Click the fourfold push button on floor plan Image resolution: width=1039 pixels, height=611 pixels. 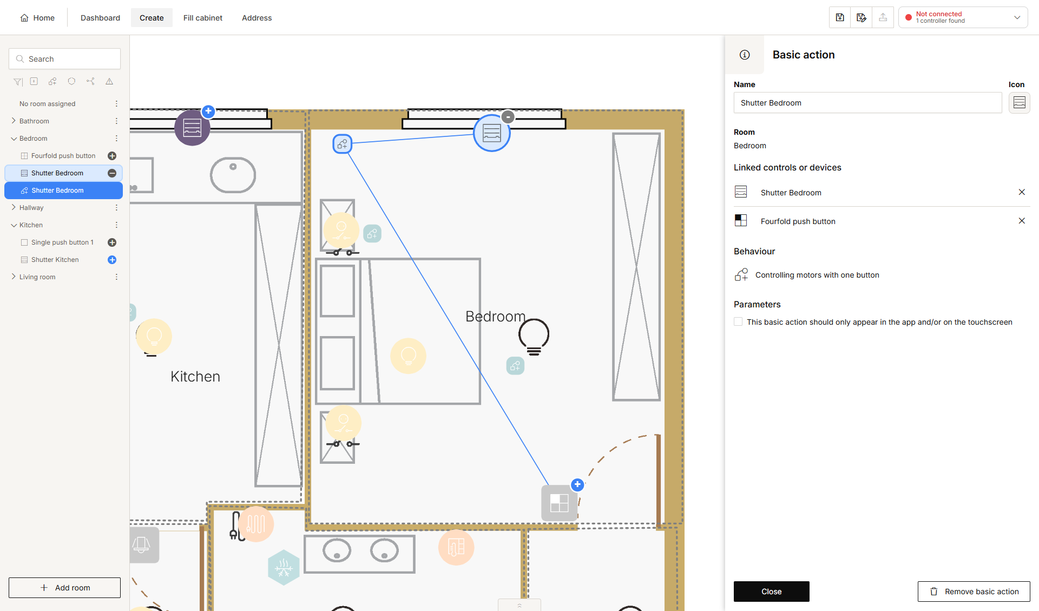(559, 503)
